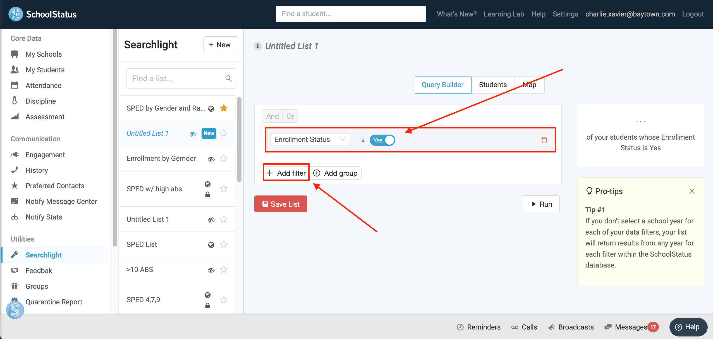Open the Discipline section
713x339 pixels.
(x=41, y=101)
